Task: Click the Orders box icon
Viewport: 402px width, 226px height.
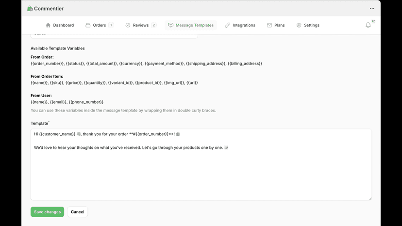Action: 88,25
